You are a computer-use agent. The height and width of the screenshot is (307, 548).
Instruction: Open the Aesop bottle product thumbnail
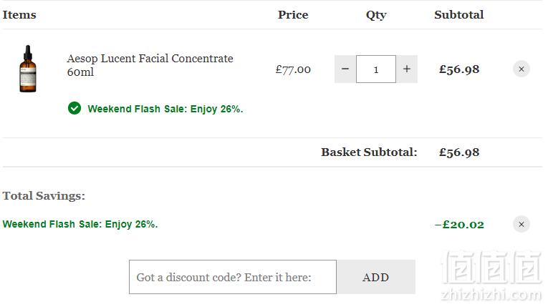pos(28,69)
